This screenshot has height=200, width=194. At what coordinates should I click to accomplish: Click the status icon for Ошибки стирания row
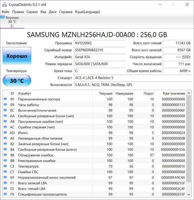coord(5,127)
